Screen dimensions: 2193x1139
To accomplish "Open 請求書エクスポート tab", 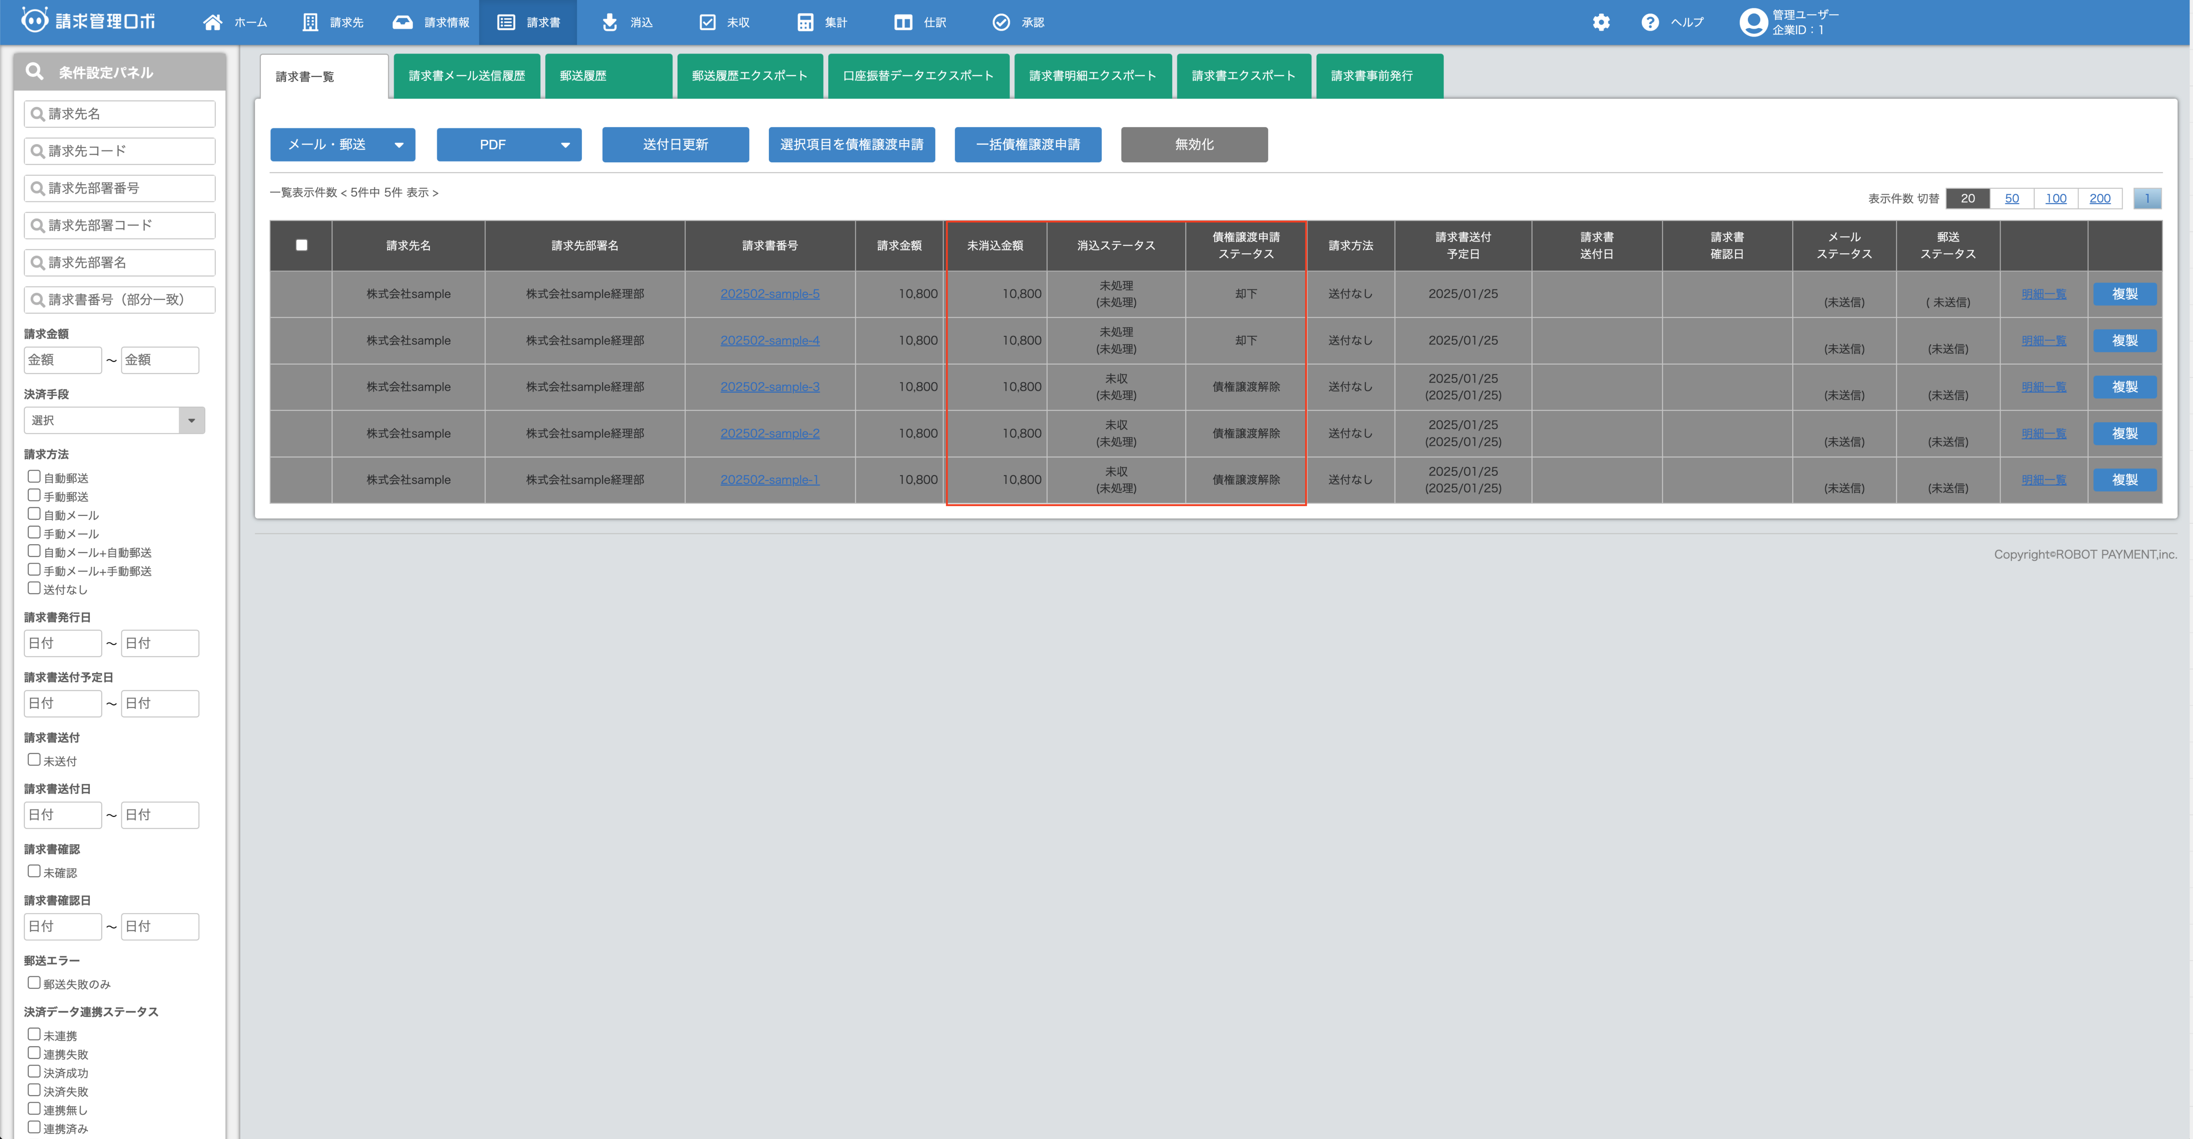I will point(1244,76).
